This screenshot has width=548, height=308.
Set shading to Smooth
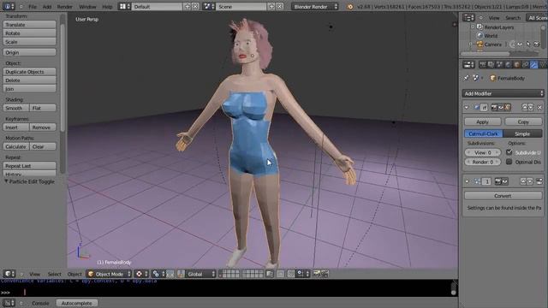coord(16,109)
